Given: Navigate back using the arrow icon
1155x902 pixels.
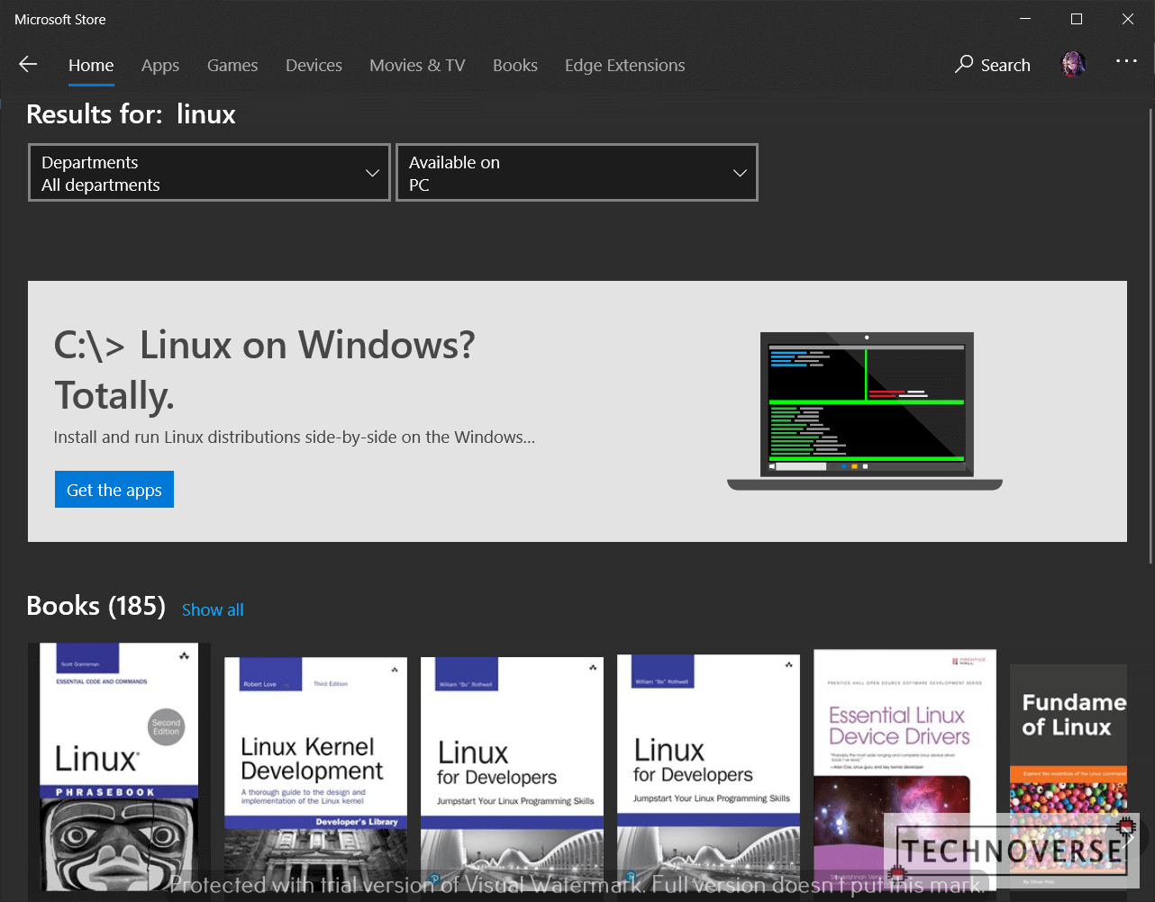Looking at the screenshot, I should coord(28,64).
